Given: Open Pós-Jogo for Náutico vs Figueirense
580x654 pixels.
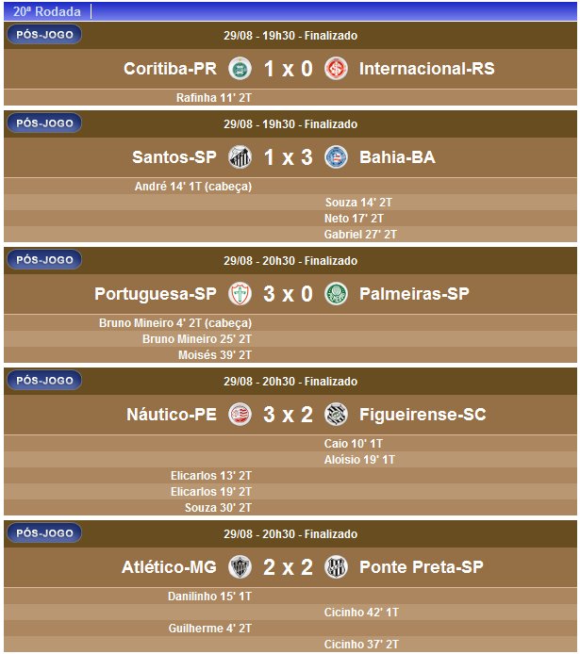Looking at the screenshot, I should (44, 380).
